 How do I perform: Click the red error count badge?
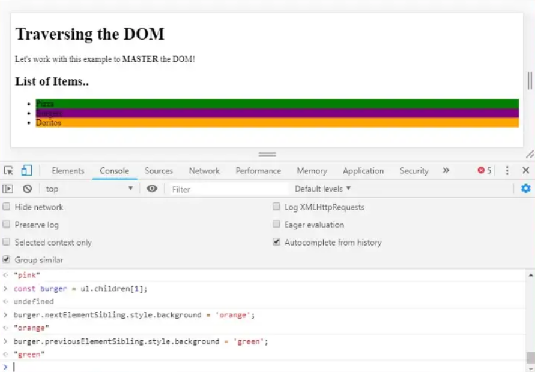pos(484,171)
